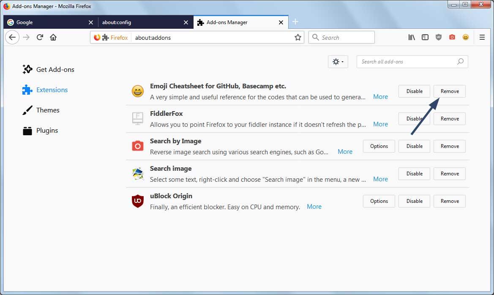Select Themes in the sidebar

tap(47, 110)
